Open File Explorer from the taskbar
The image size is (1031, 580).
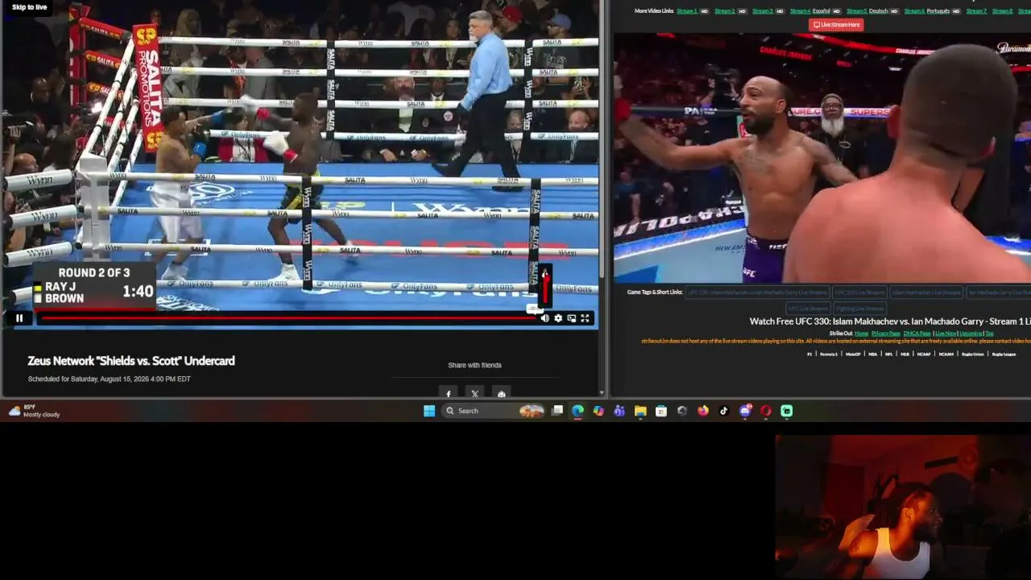pyautogui.click(x=640, y=411)
